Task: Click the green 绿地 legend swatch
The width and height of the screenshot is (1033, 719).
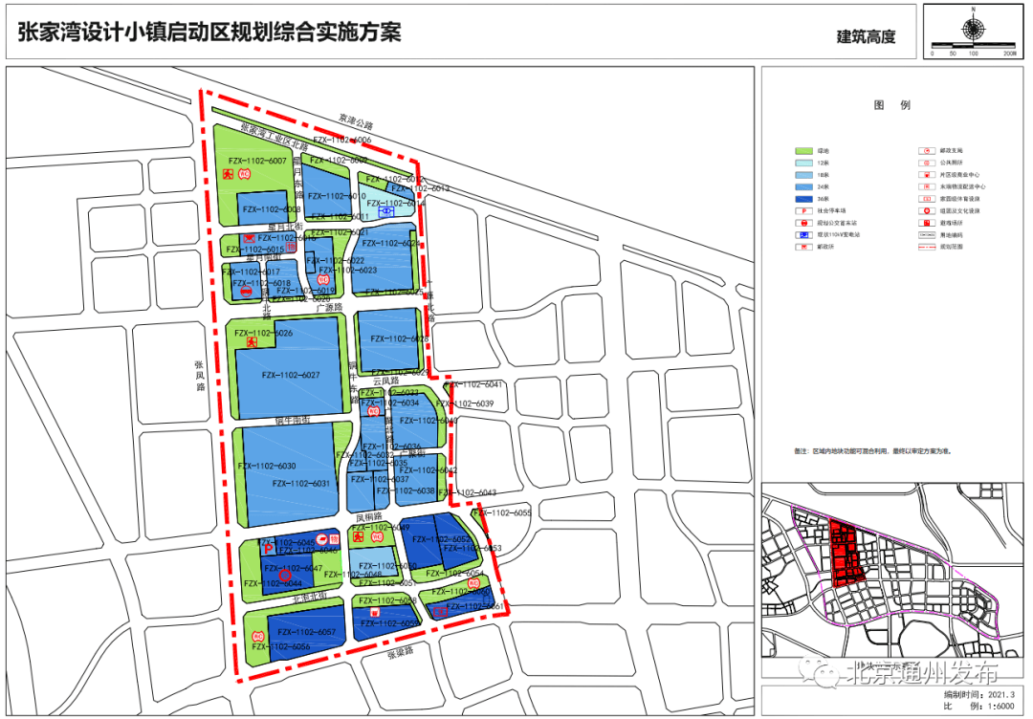Action: coord(803,151)
